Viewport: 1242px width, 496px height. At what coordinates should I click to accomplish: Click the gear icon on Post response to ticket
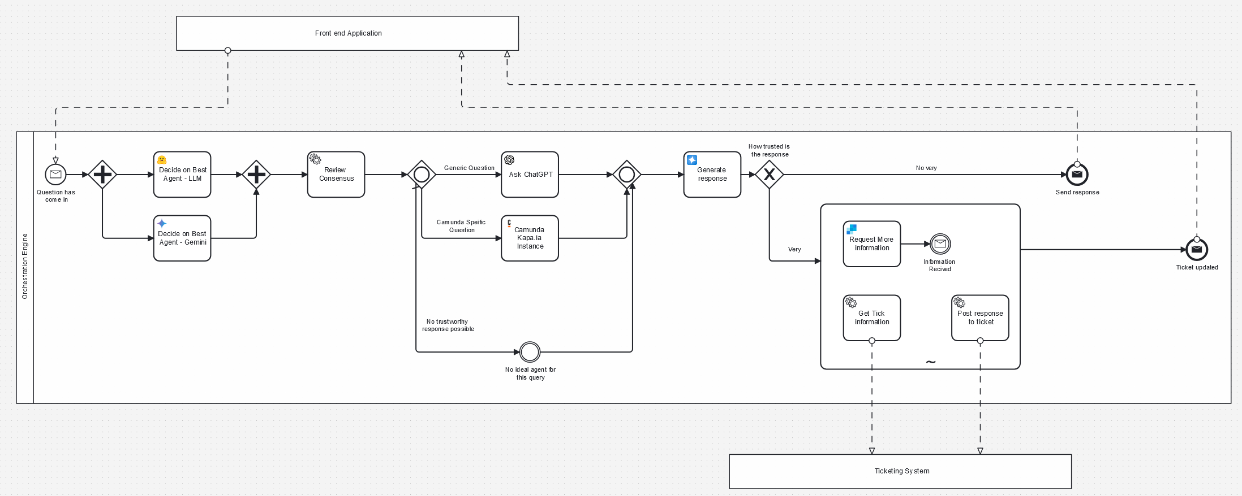click(x=959, y=303)
